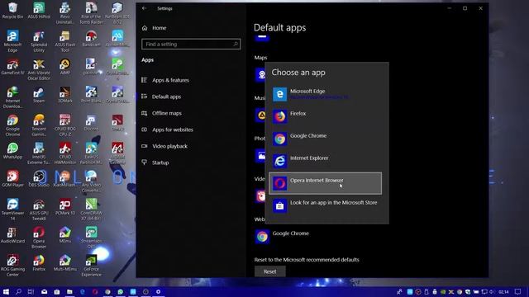Select Internet Download Manager shortcut
This screenshot has width=529, height=297.
[12, 97]
